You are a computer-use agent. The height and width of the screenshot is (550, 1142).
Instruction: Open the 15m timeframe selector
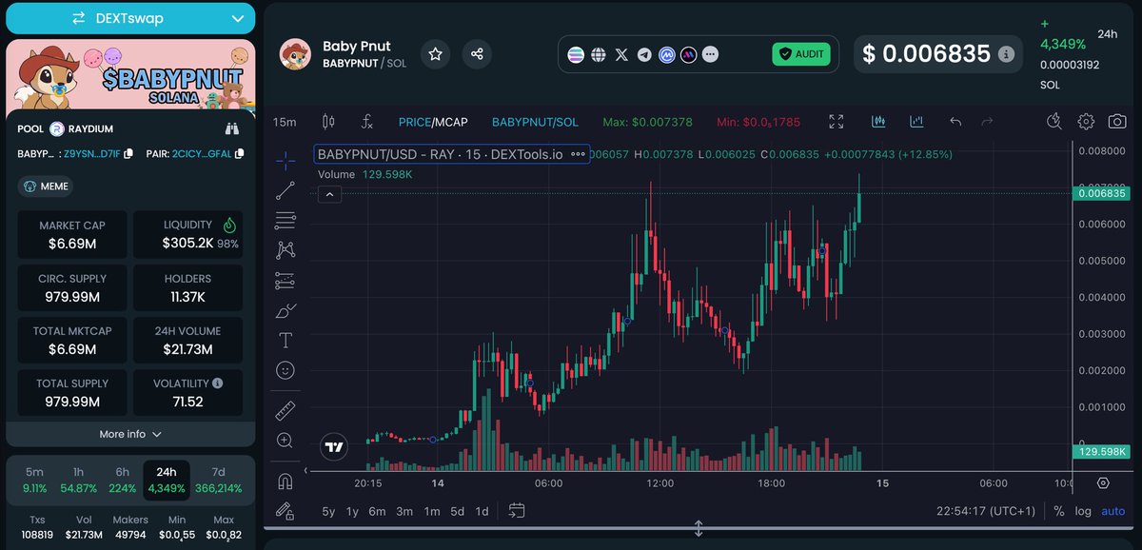tap(284, 121)
